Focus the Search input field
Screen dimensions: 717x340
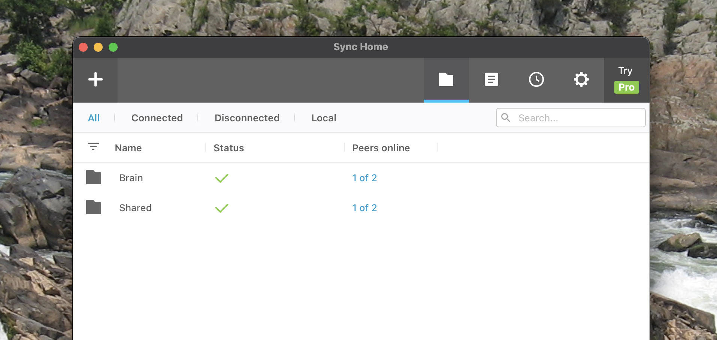[577, 118]
